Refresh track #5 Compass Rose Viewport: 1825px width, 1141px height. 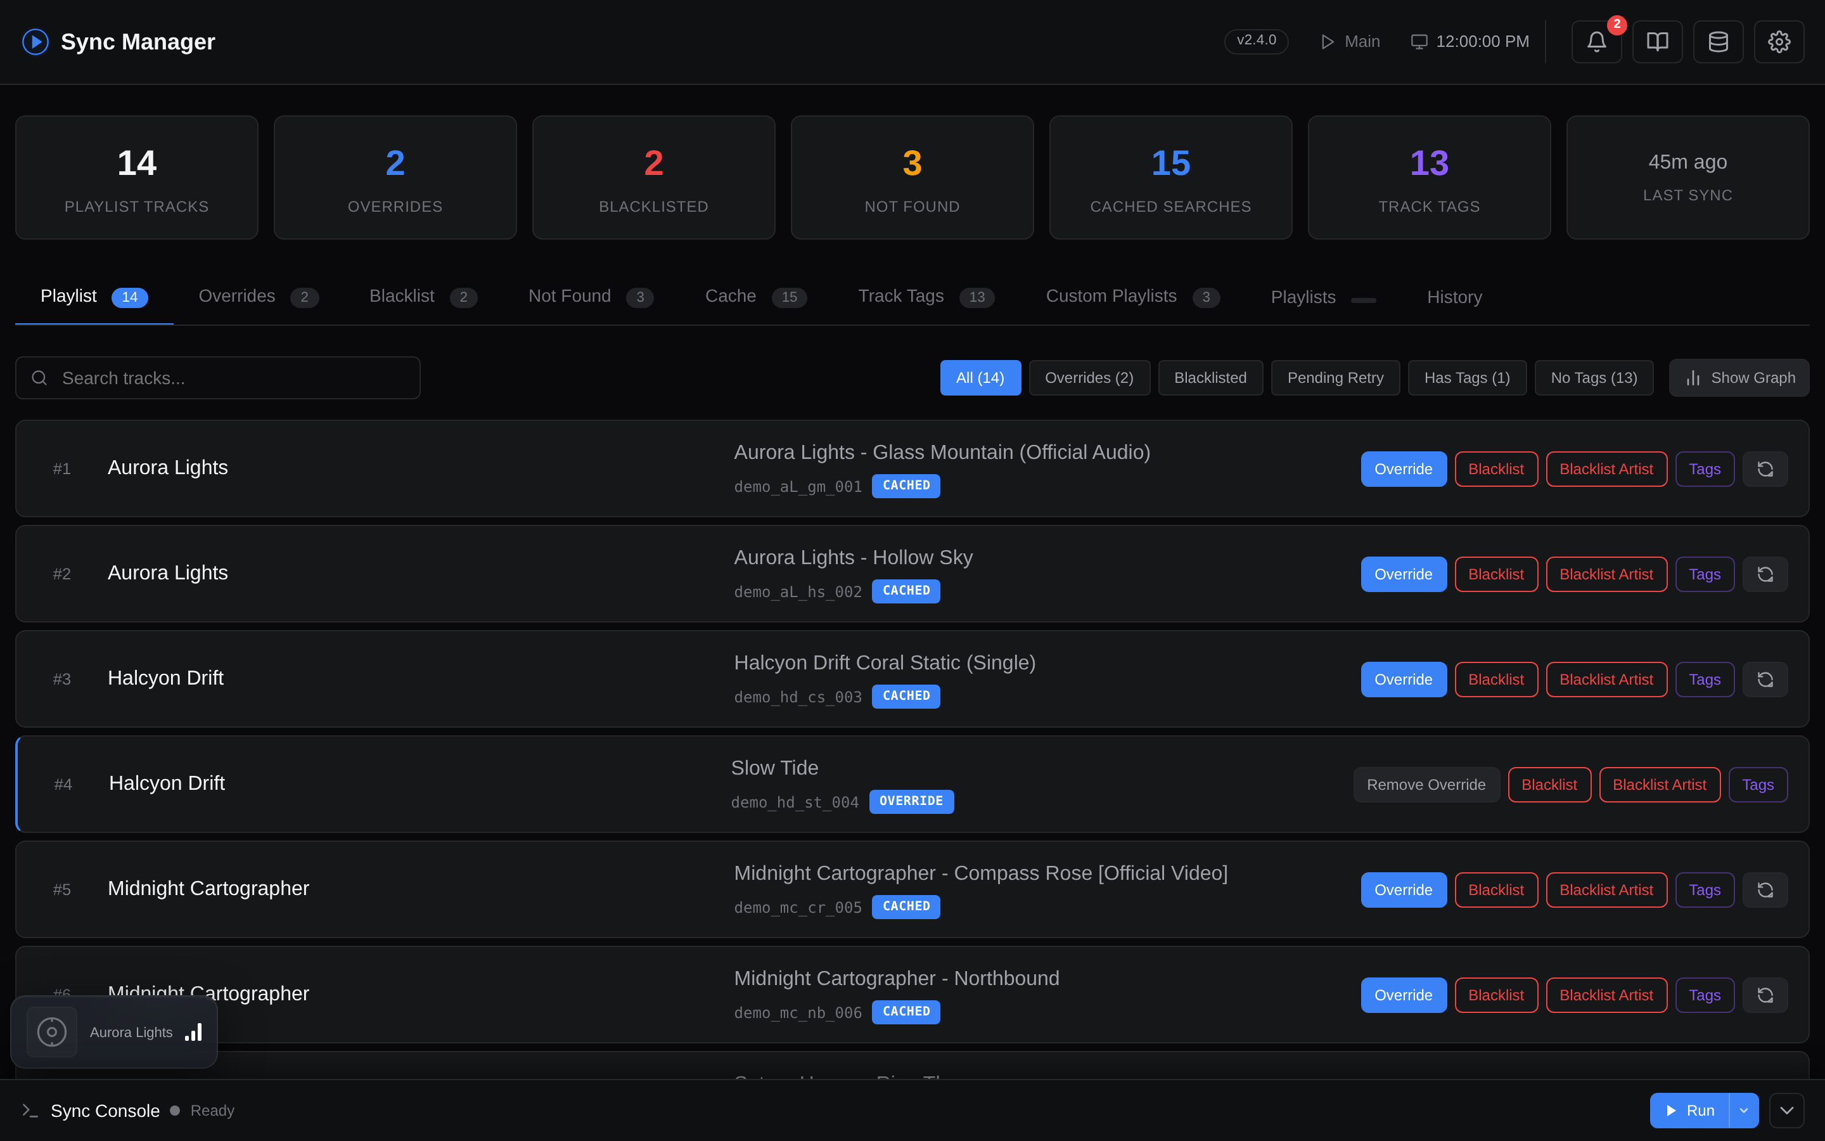(x=1765, y=890)
